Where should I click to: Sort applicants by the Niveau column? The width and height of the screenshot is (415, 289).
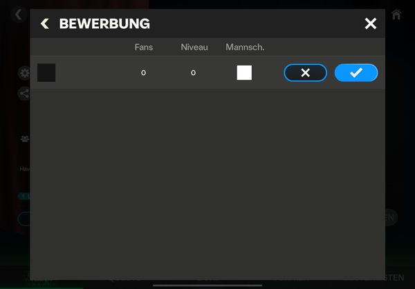(194, 47)
